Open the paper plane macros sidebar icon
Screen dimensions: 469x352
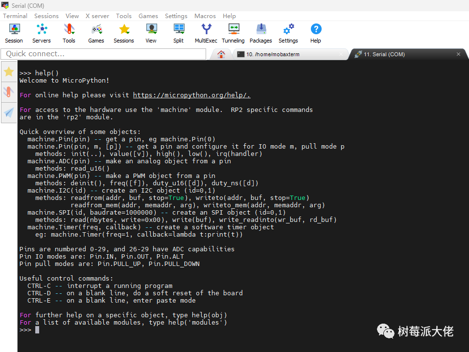pos(9,112)
